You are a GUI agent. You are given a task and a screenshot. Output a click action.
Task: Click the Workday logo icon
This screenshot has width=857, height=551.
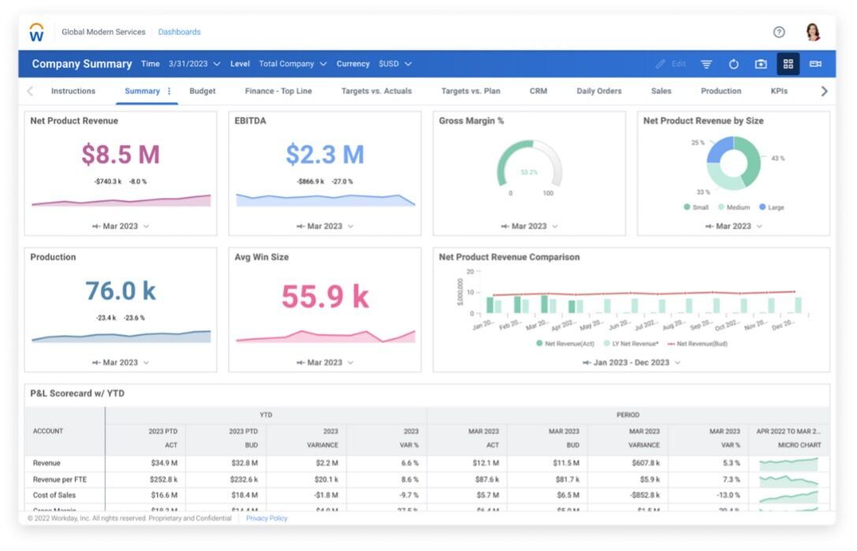click(36, 32)
